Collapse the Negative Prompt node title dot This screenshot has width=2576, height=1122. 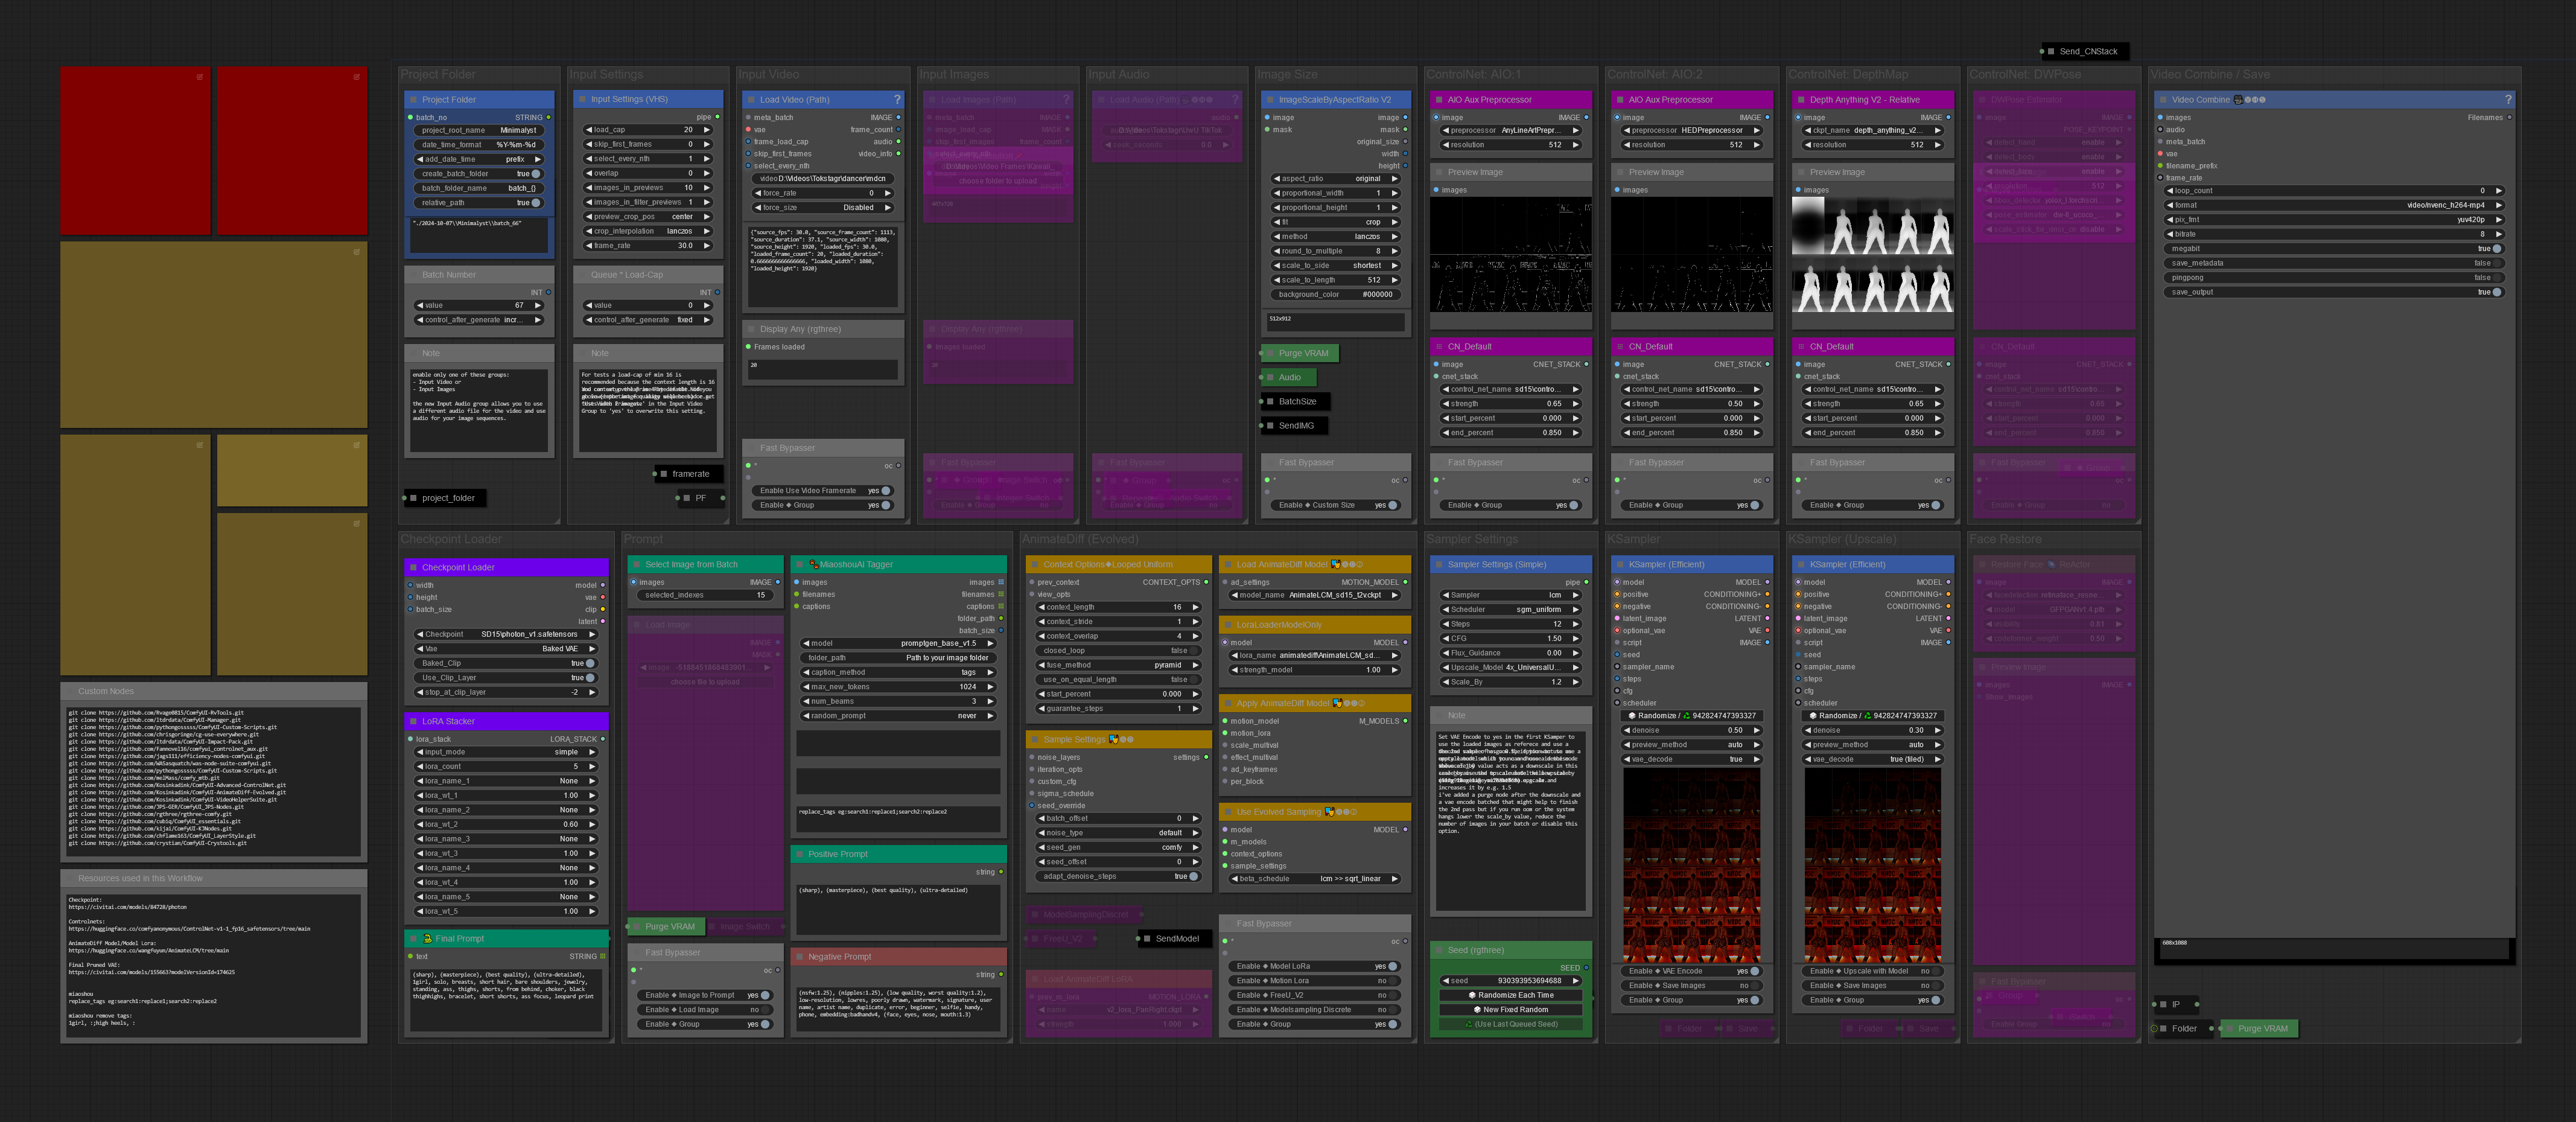click(x=799, y=957)
